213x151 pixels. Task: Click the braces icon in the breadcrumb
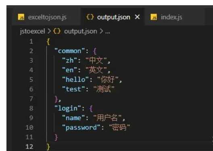[57, 31]
